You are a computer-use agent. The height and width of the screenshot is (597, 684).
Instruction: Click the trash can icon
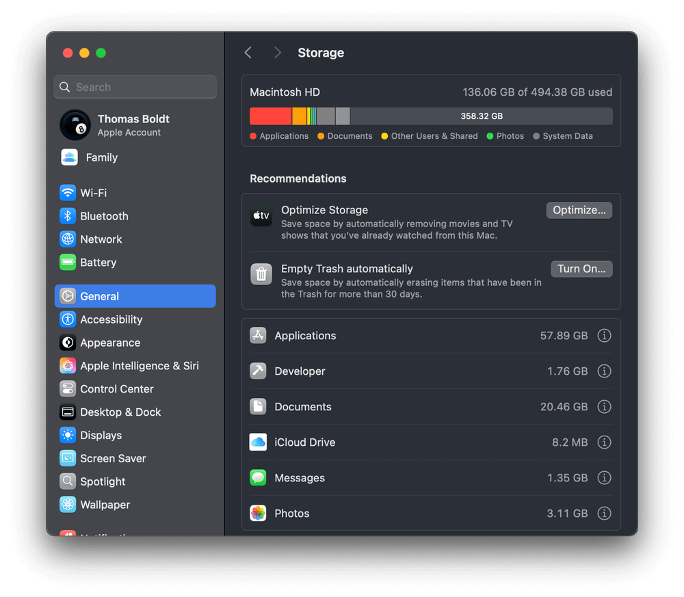point(261,274)
